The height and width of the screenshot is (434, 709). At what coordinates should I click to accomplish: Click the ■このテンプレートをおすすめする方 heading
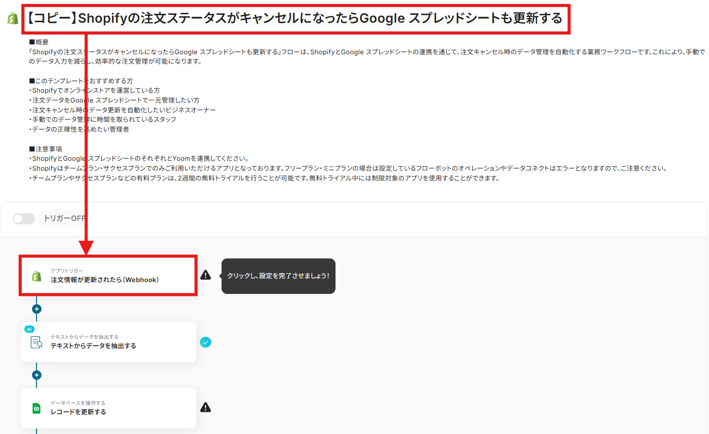click(81, 81)
